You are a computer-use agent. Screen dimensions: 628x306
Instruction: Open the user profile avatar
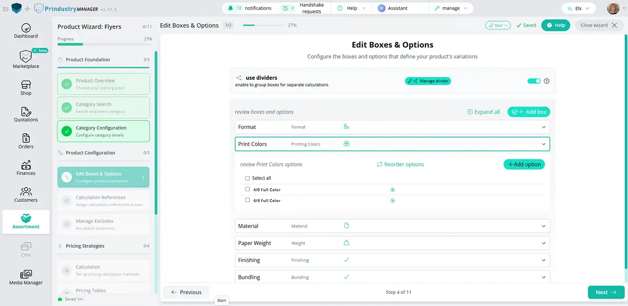[613, 8]
